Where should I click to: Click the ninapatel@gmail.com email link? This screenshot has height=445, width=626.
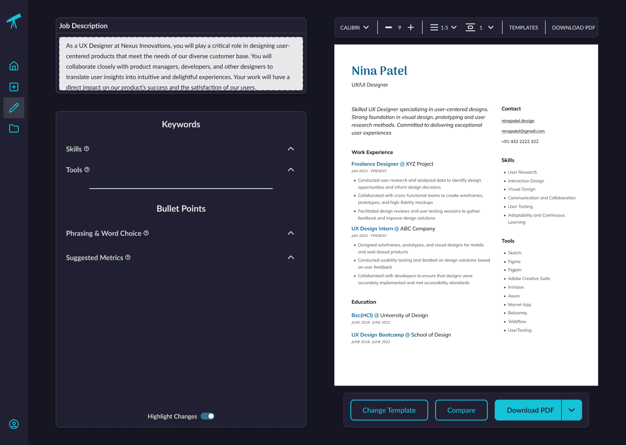(x=523, y=131)
